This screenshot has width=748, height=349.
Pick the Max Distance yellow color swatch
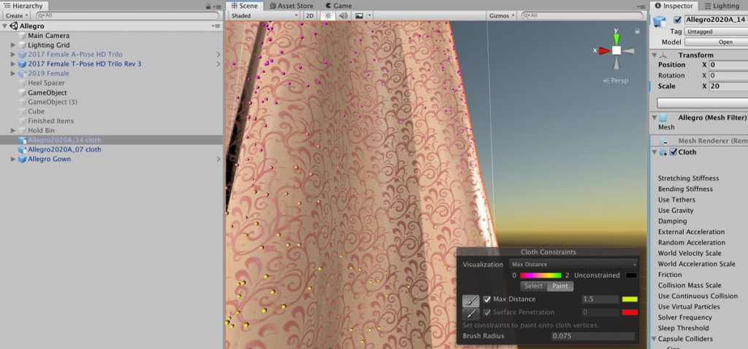pos(630,299)
